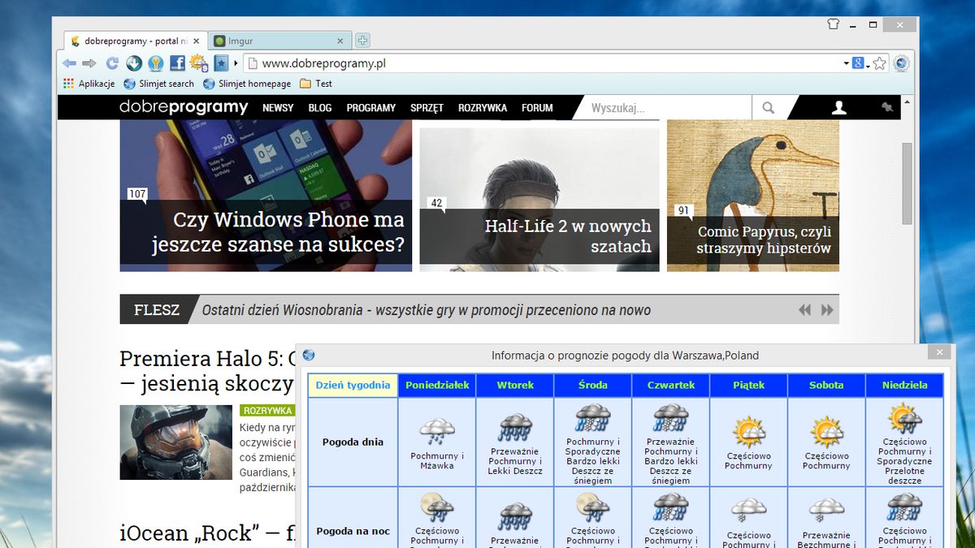The width and height of the screenshot is (975, 548).
Task: Open the Google search engine dropdown
Action: point(860,63)
